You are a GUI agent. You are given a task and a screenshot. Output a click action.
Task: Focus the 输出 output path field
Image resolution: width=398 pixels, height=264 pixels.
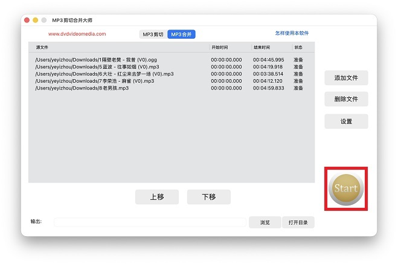click(149, 222)
